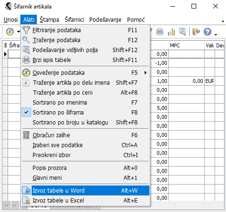The height and width of the screenshot is (212, 226).
Task: Select Obračun zalihe entry
Action: [x=85, y=135]
